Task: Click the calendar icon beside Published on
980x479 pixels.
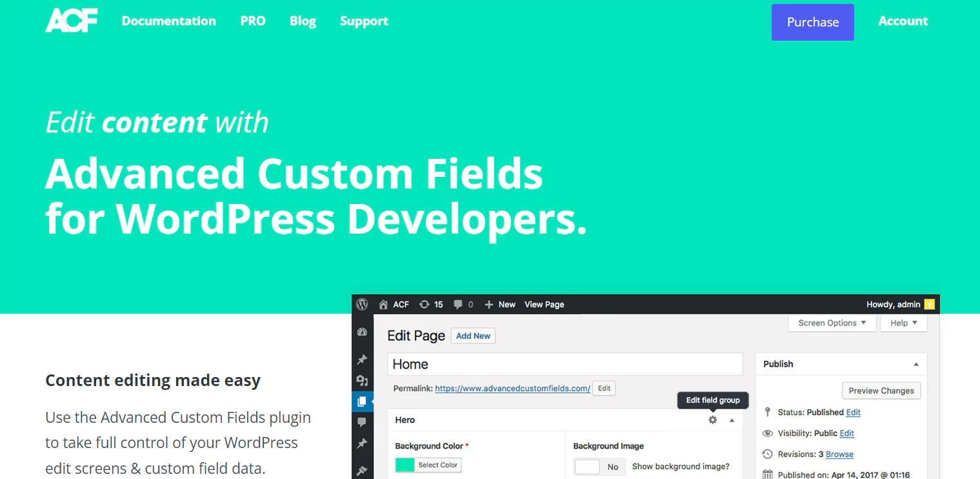Action: click(768, 474)
